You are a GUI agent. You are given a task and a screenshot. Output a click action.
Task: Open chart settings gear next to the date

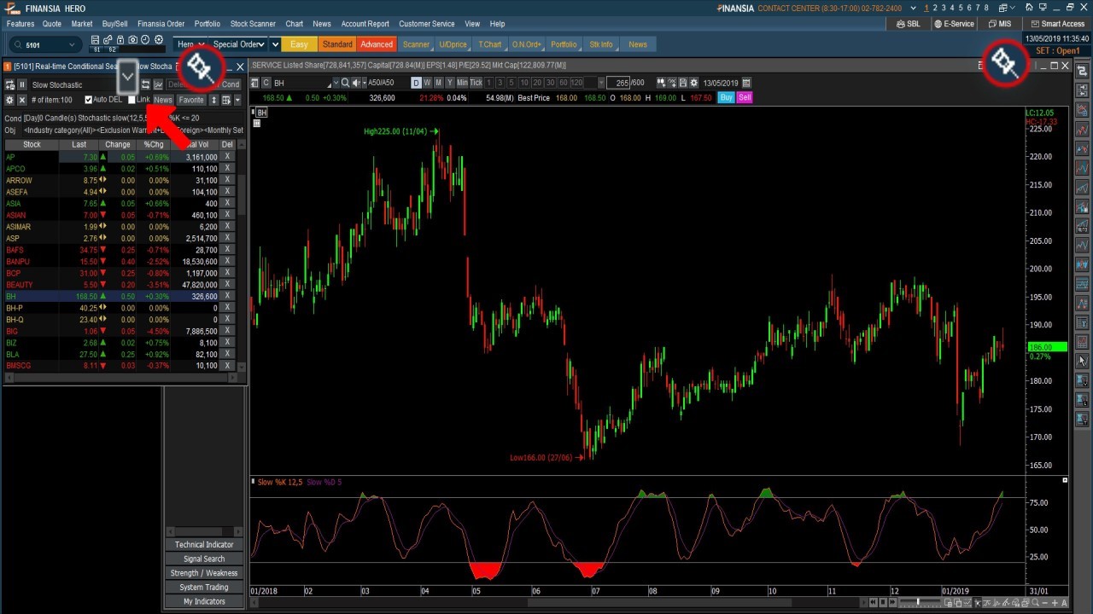pyautogui.click(x=693, y=83)
